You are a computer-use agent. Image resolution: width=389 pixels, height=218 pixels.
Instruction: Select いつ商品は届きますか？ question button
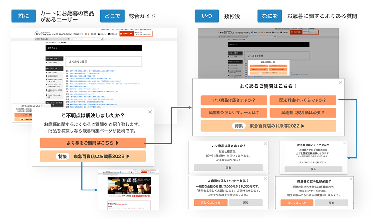coord(234,100)
